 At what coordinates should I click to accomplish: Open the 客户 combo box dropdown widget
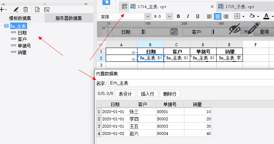tap(245, 32)
